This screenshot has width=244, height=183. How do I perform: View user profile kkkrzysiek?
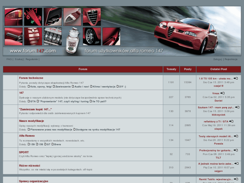(218, 115)
